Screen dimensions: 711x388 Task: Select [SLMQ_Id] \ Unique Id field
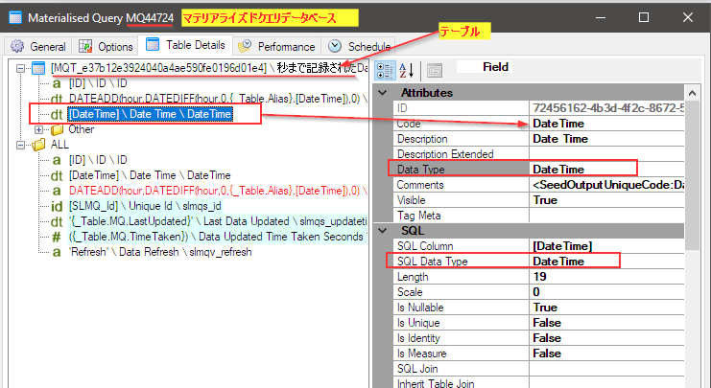click(x=145, y=206)
